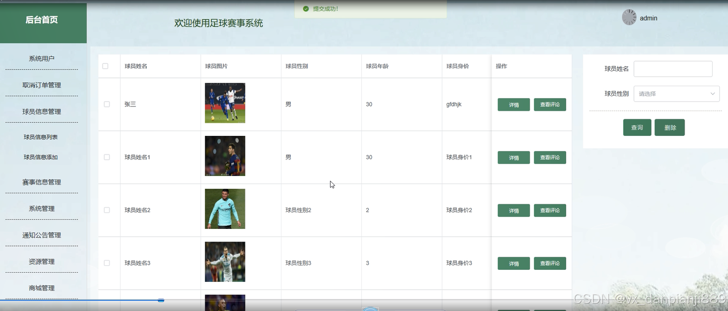Click the 球员姓名 column header
Screen dimensions: 728x311
pos(136,66)
